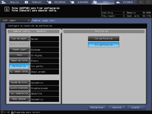
Task: Click the Blanco color value
Action: tap(45, 61)
